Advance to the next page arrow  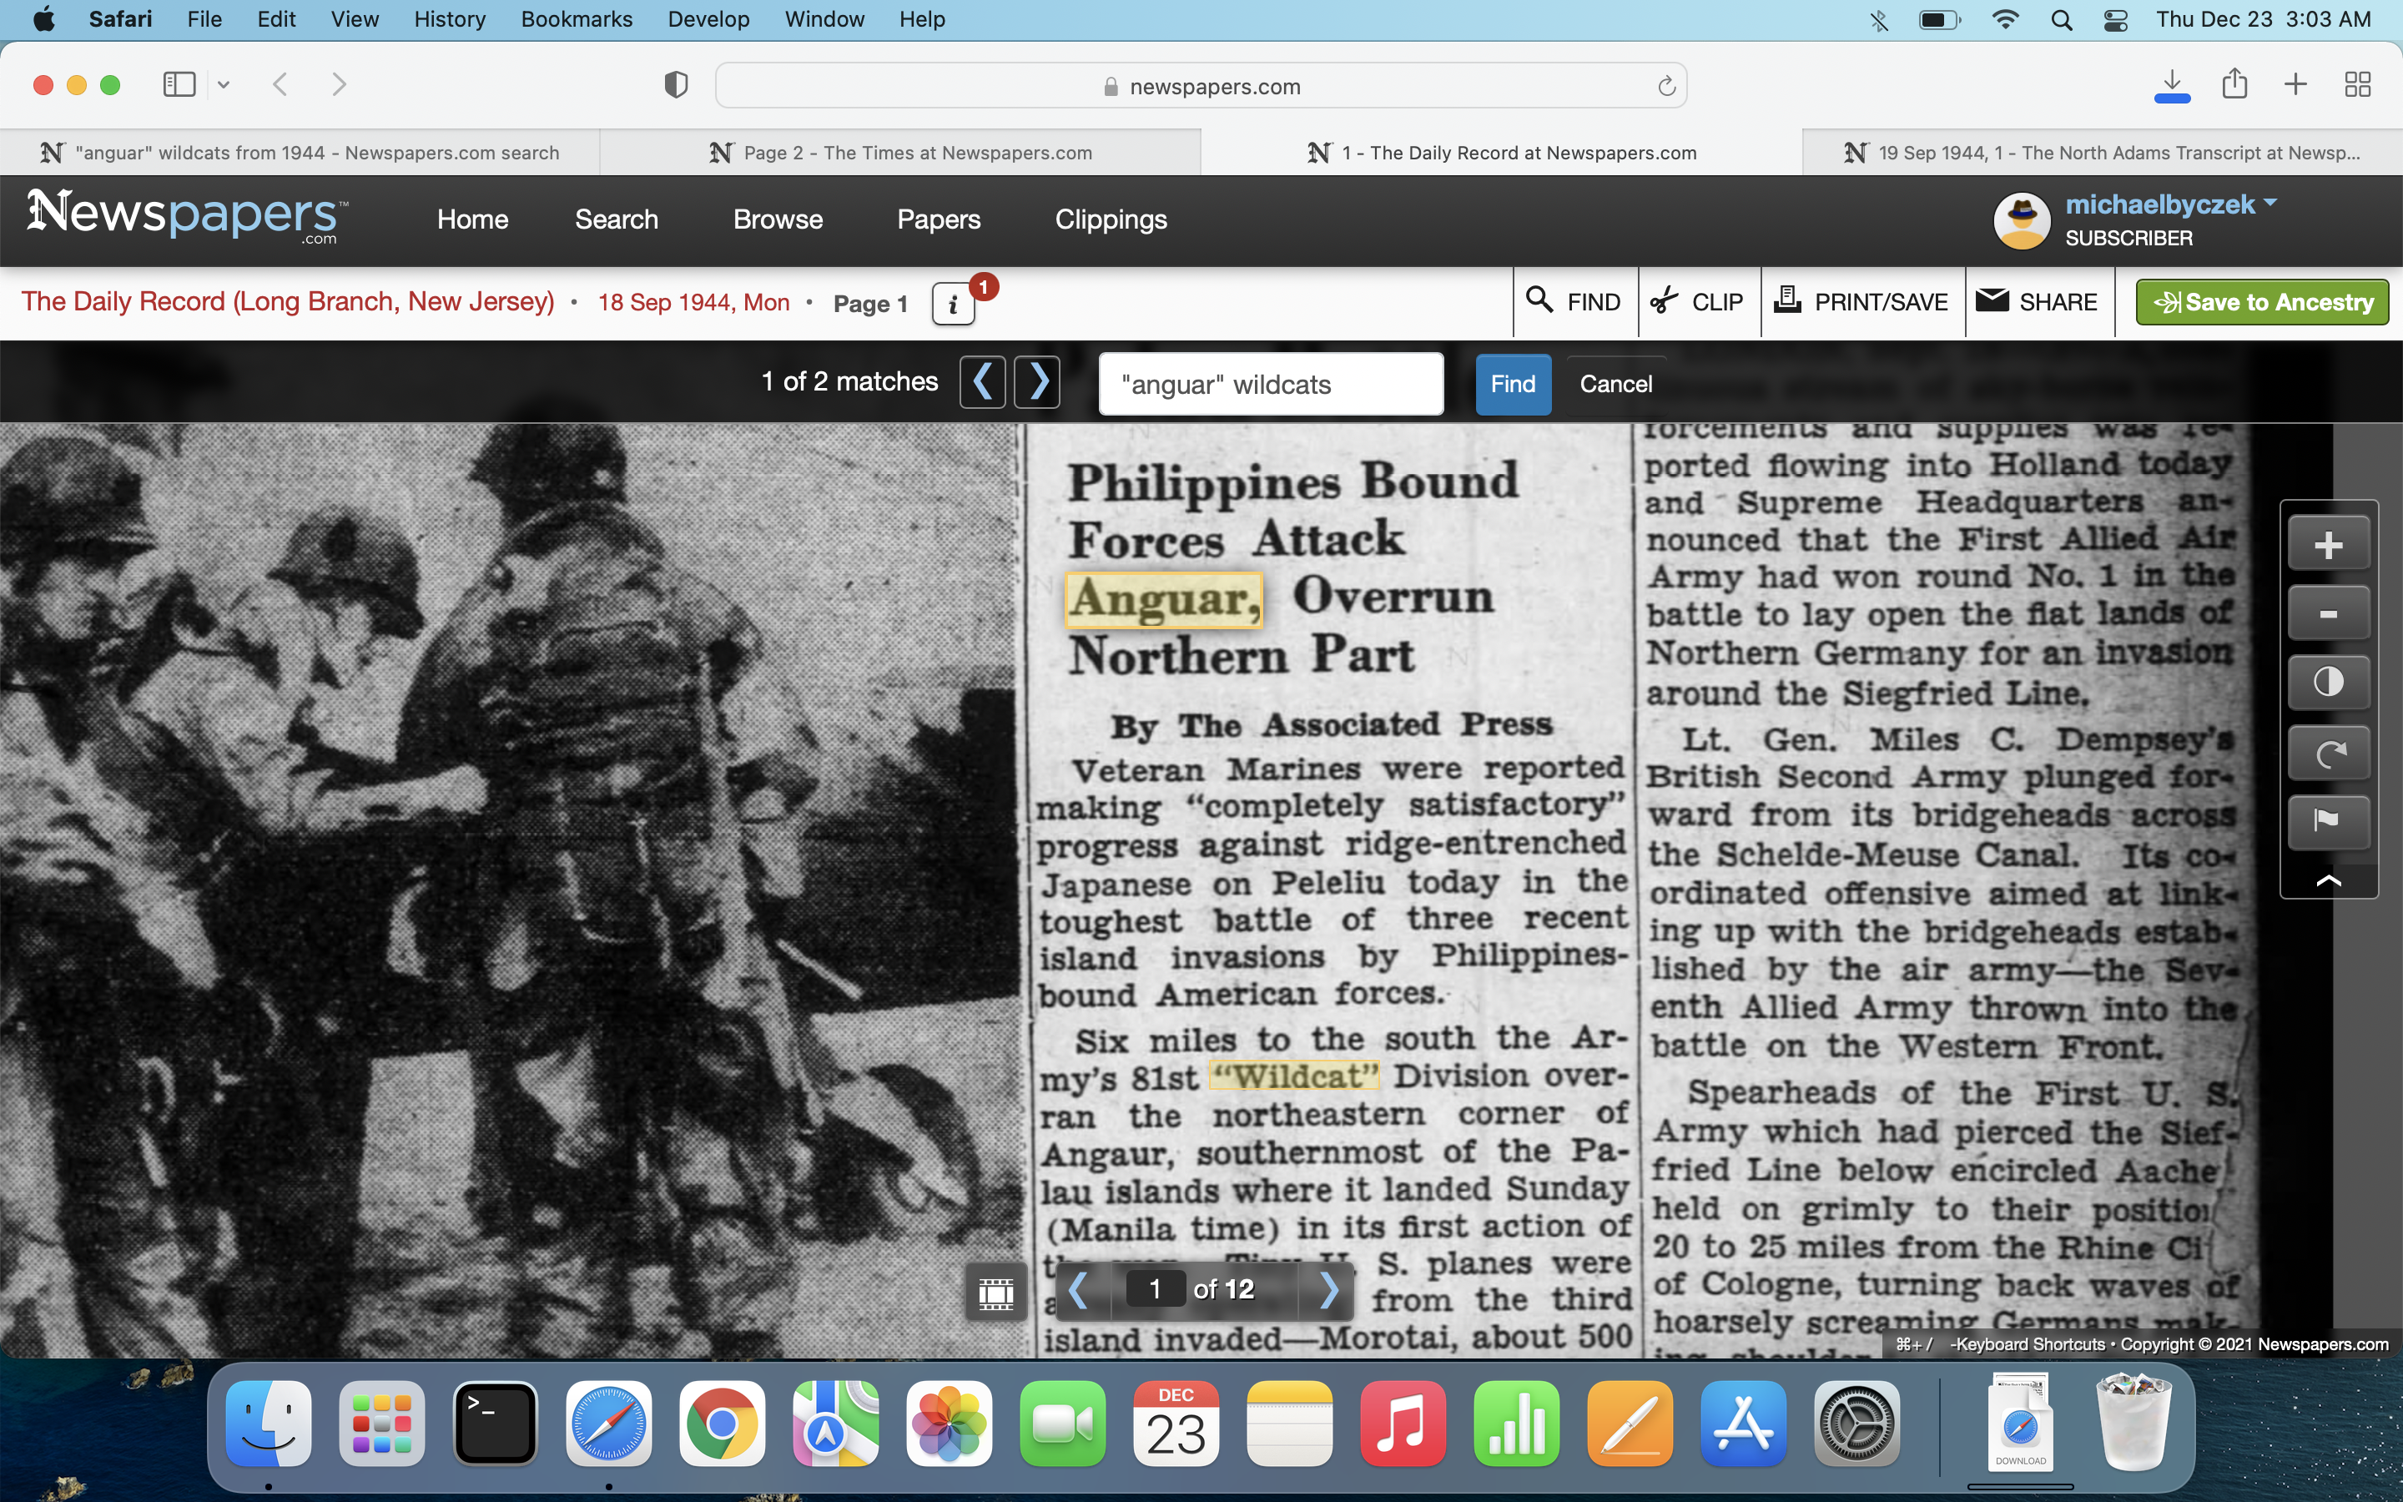coord(1328,1289)
